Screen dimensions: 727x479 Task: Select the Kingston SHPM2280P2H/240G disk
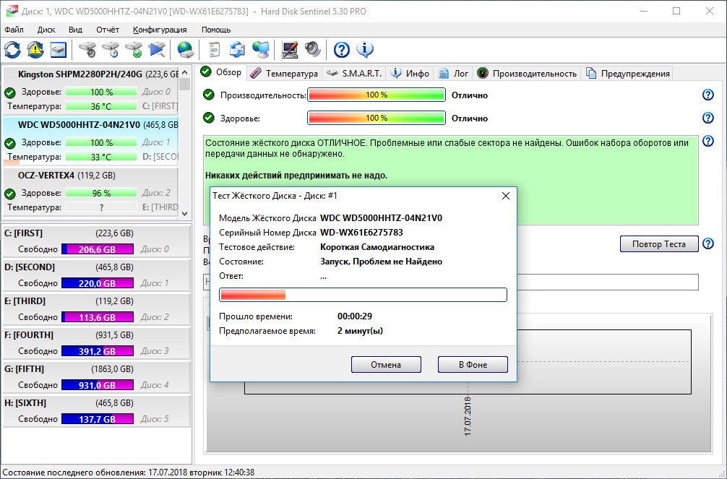pyautogui.click(x=90, y=91)
